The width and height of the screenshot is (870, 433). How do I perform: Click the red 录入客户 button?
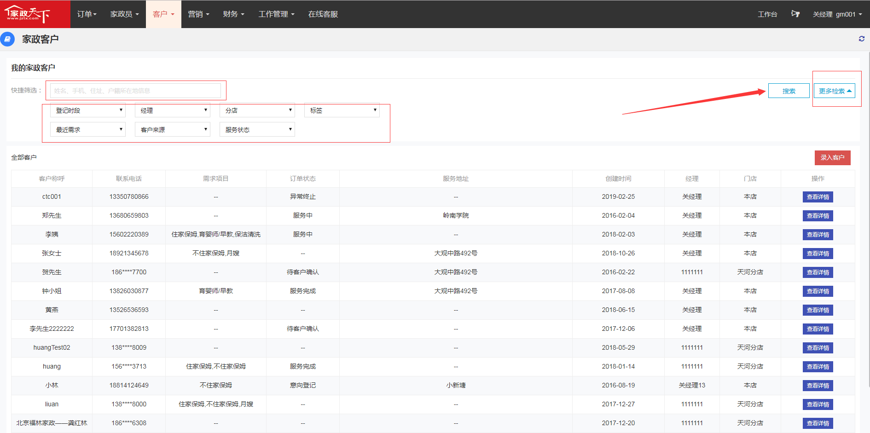(x=832, y=157)
